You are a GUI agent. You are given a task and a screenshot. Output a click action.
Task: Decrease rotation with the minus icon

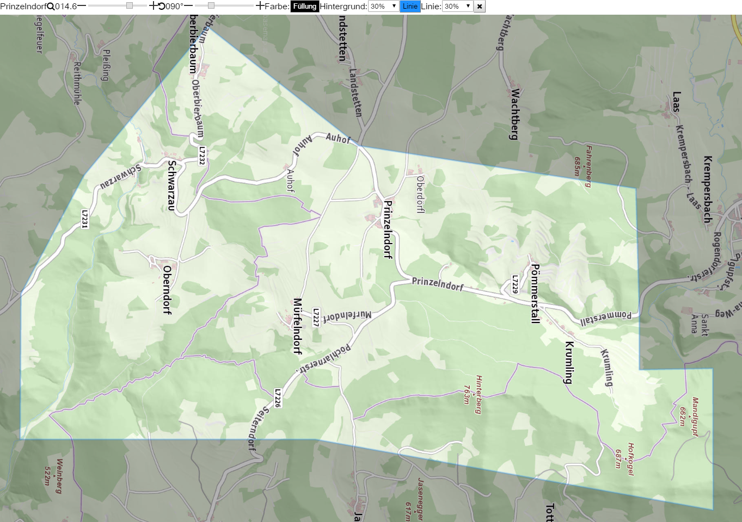[188, 6]
